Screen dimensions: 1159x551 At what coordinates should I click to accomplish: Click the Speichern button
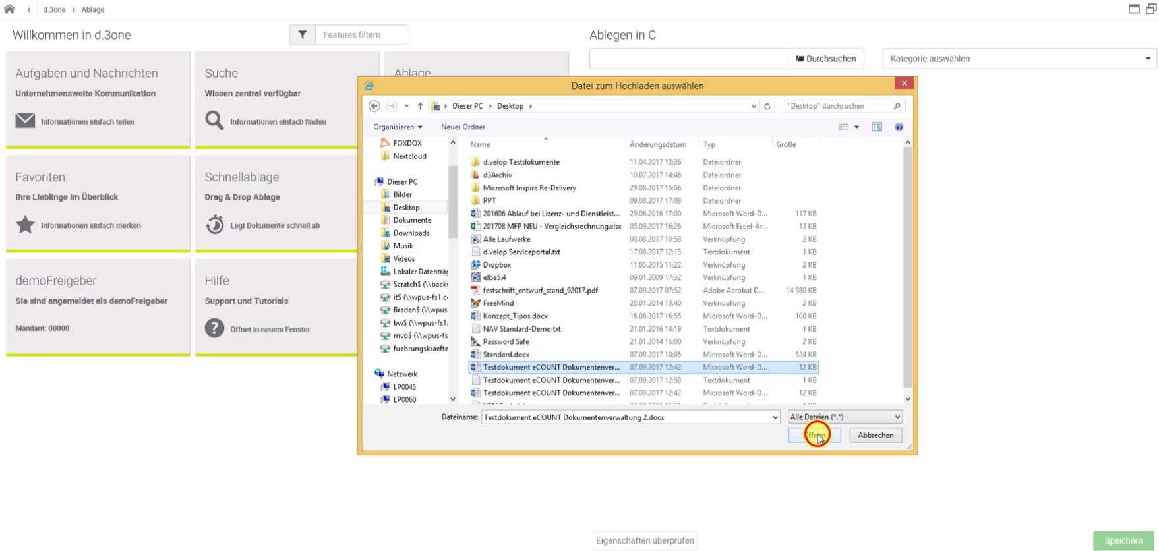[1123, 540]
